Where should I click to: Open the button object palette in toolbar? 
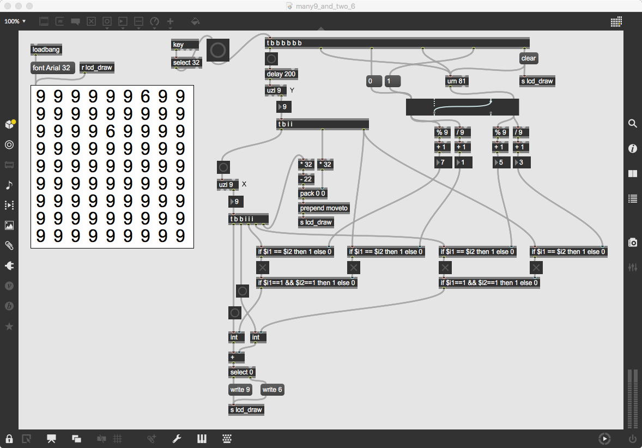(x=107, y=21)
